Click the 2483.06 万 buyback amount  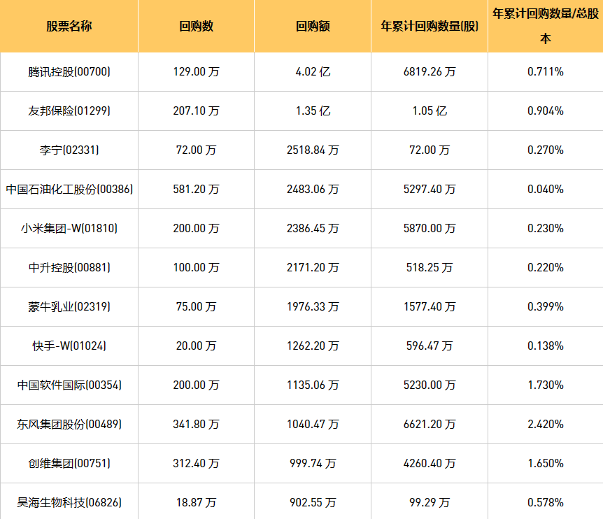[313, 190]
